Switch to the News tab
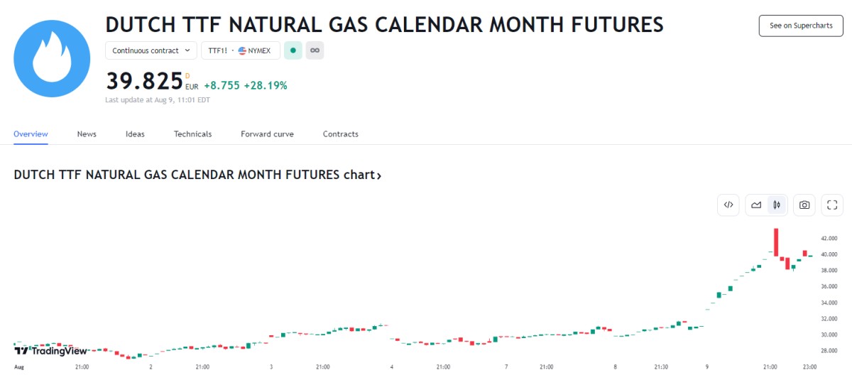The image size is (852, 385). pyautogui.click(x=87, y=134)
